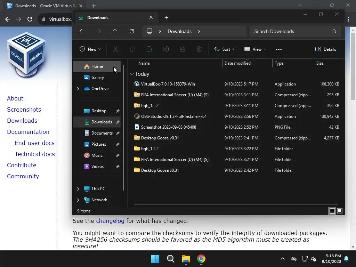The width and height of the screenshot is (356, 267).
Task: Close the Downloads Explorer tab
Action: pyautogui.click(x=151, y=17)
